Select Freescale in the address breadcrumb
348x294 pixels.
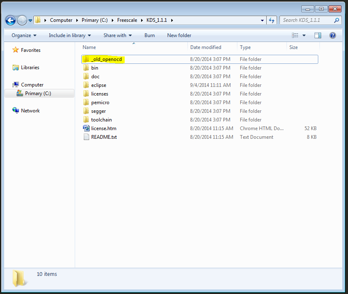127,20
